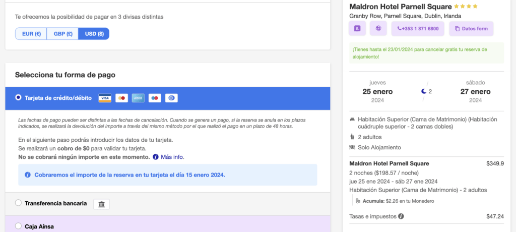Click the moon nights icon

pyautogui.click(x=424, y=91)
